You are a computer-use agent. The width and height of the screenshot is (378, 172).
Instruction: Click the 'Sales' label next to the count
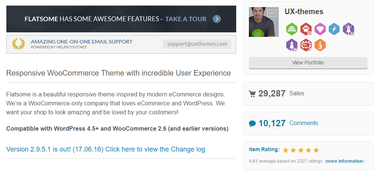(297, 93)
